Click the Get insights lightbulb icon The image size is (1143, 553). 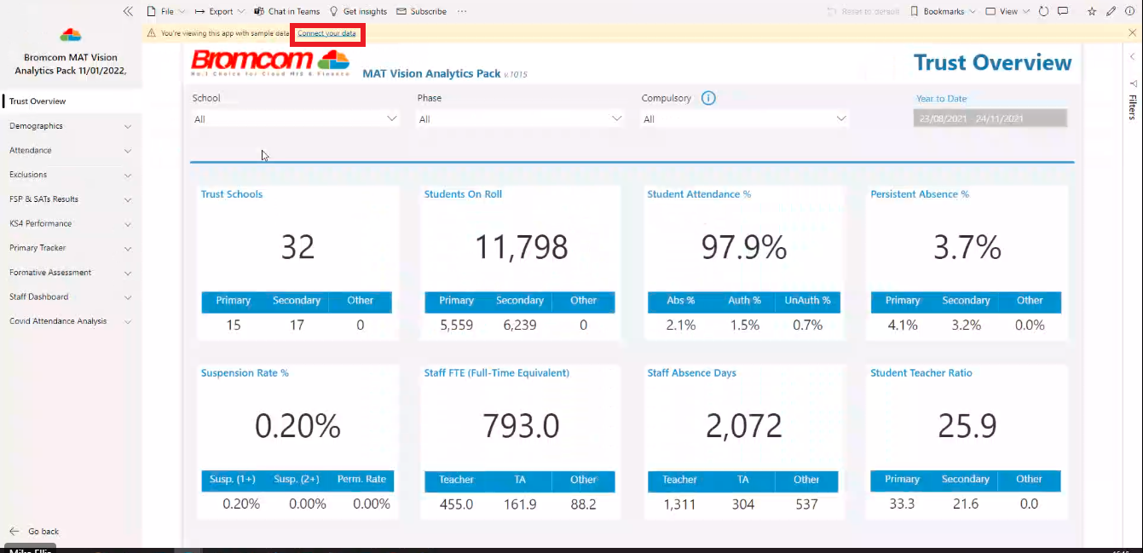(x=335, y=11)
